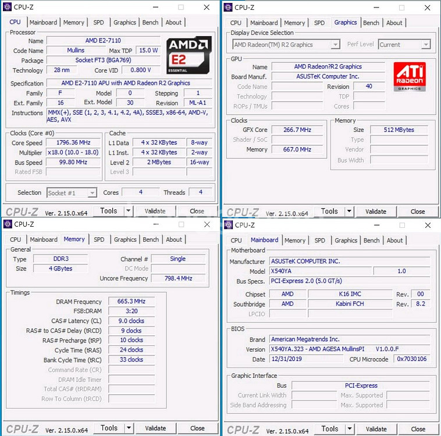The width and height of the screenshot is (441, 436).
Task: Click GFX Core clock value 266.7 MHz
Action: pos(297,130)
